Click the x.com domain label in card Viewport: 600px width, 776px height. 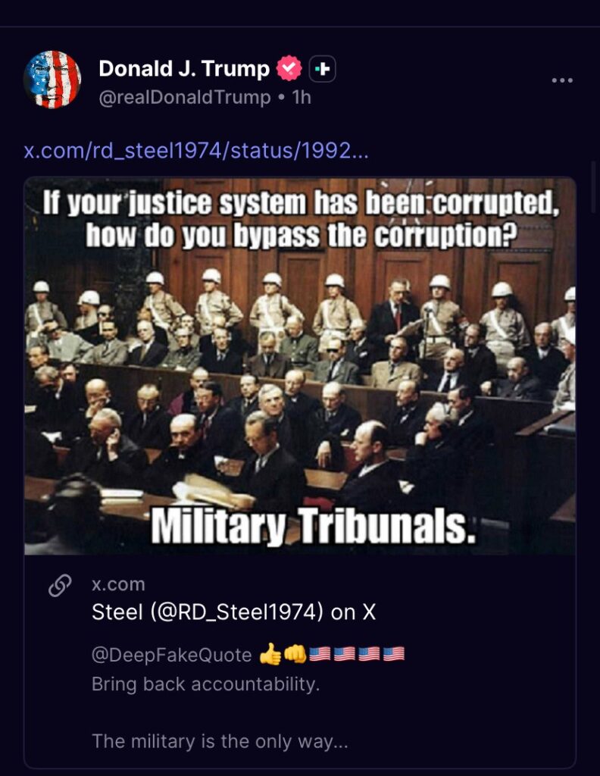pos(118,584)
